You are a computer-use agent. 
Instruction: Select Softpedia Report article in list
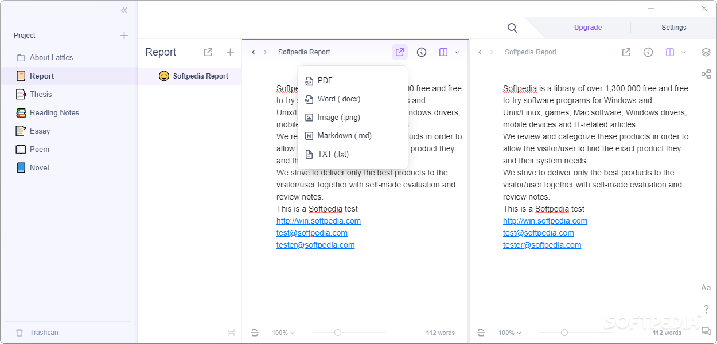[190, 76]
